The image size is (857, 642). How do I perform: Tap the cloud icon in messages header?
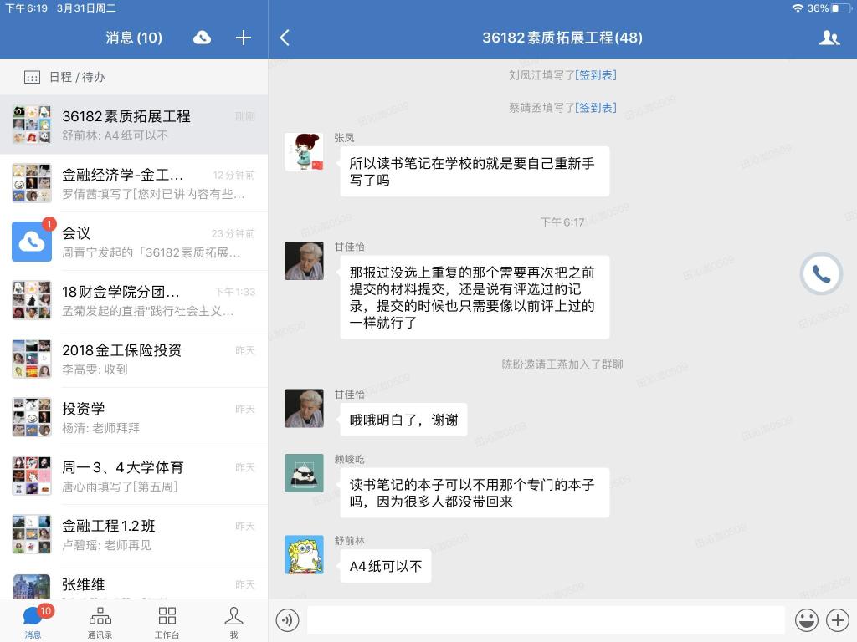tap(202, 38)
